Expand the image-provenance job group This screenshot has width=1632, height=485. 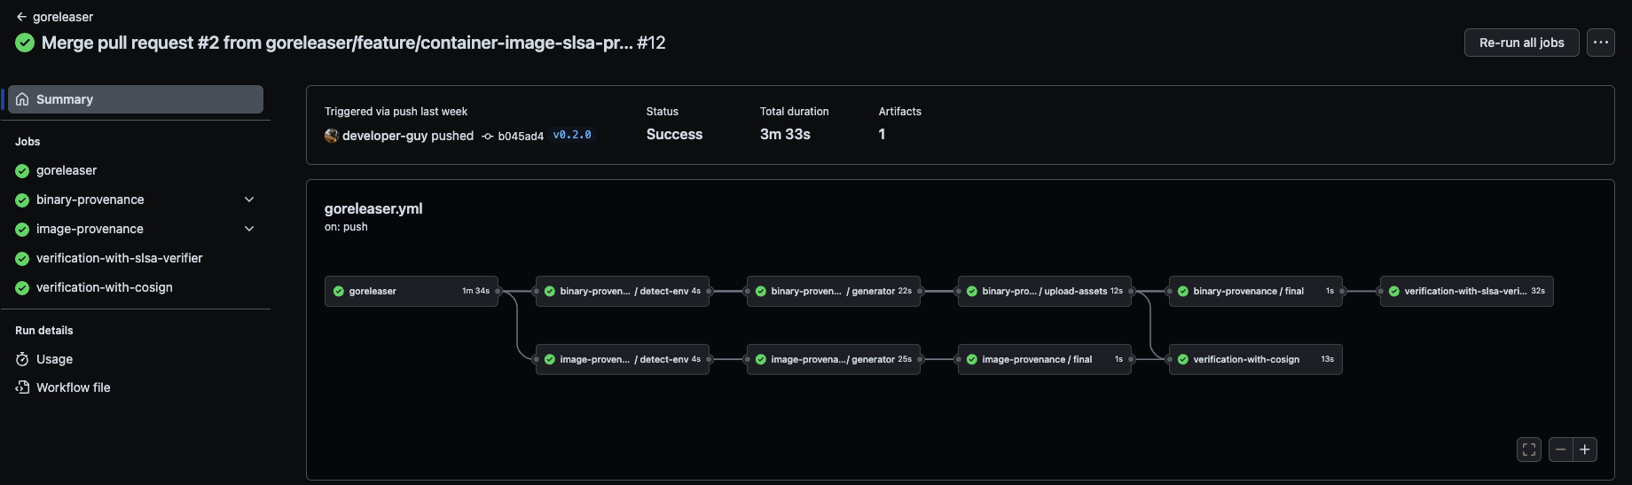tap(249, 229)
